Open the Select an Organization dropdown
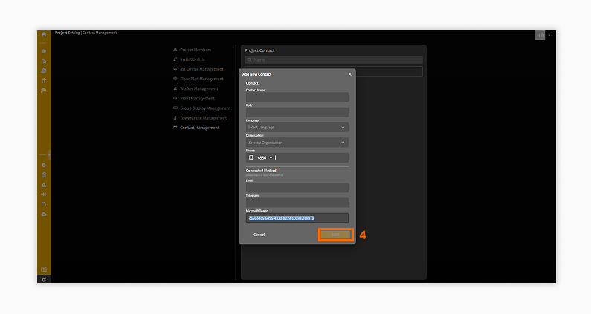 (x=297, y=143)
